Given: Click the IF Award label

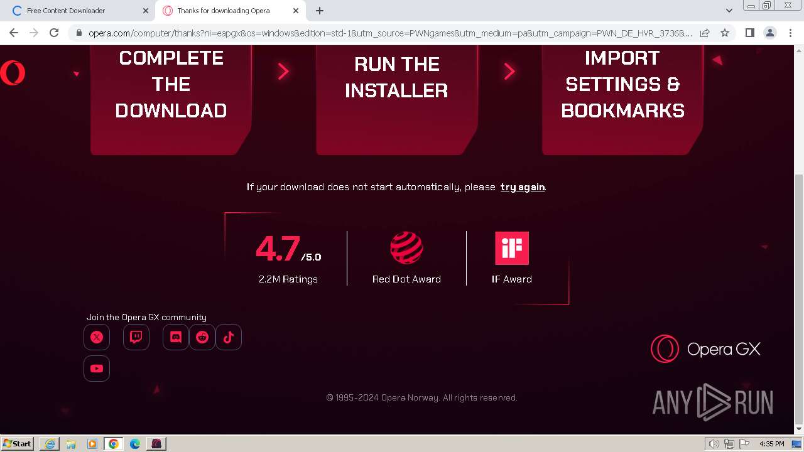Looking at the screenshot, I should point(512,279).
